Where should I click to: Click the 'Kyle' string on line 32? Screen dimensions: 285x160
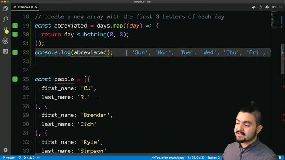[90, 142]
